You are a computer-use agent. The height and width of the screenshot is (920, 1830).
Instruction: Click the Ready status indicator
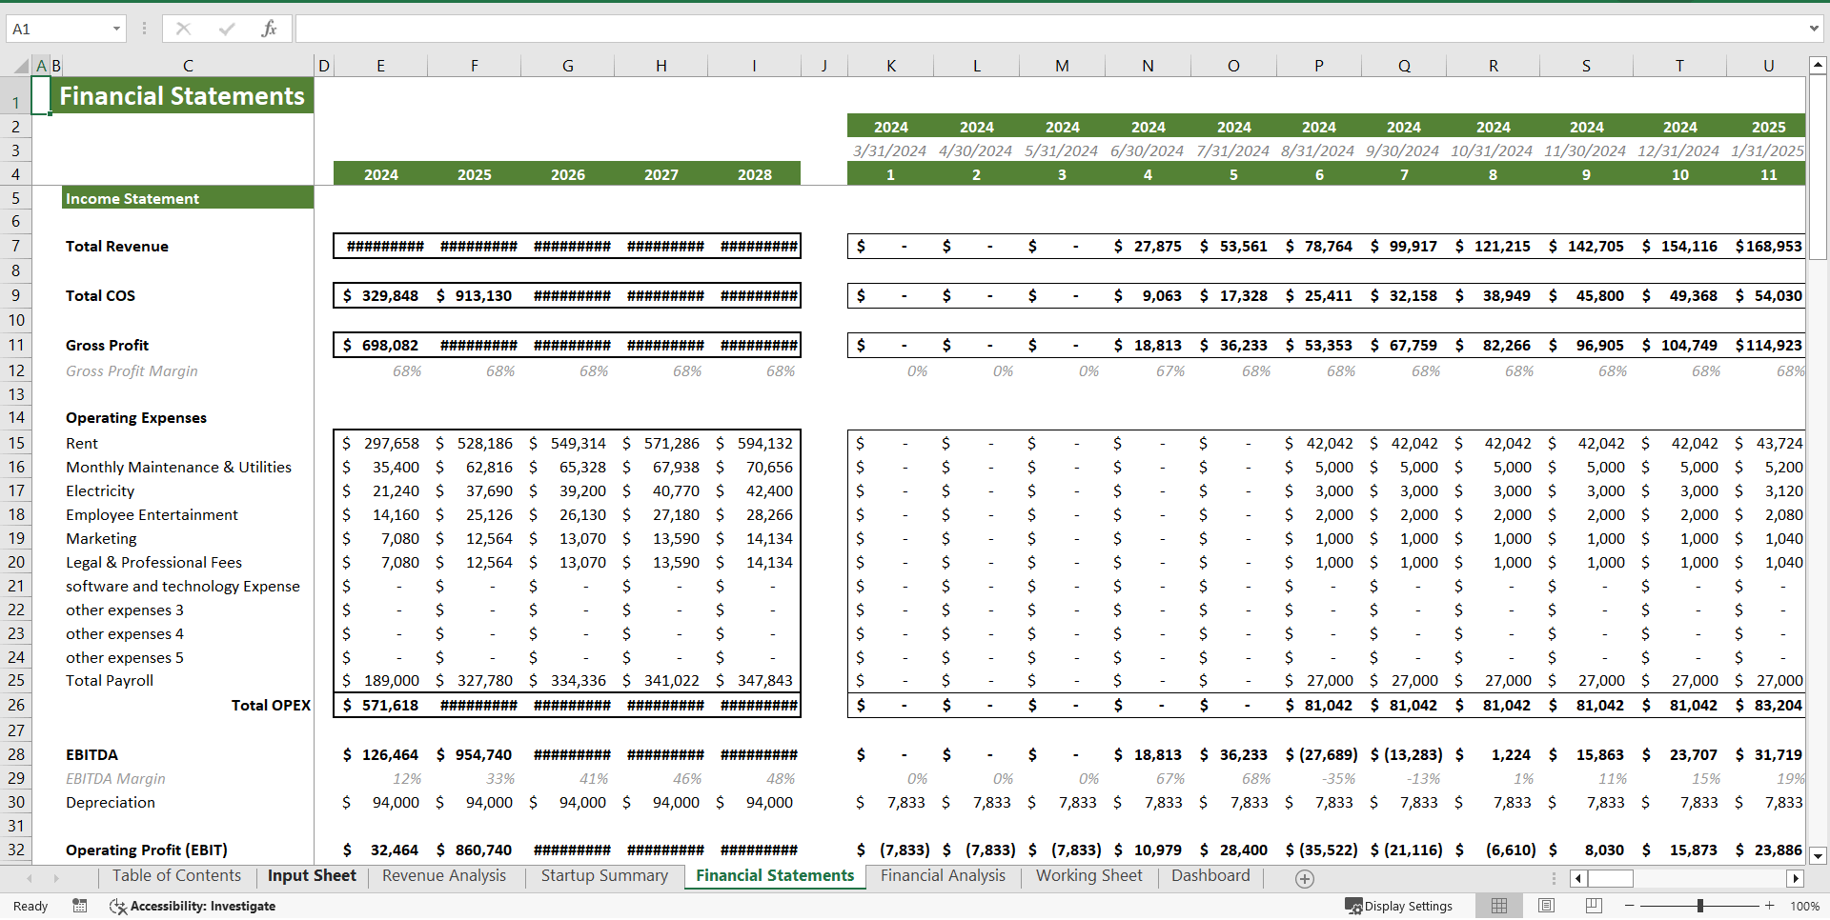30,907
